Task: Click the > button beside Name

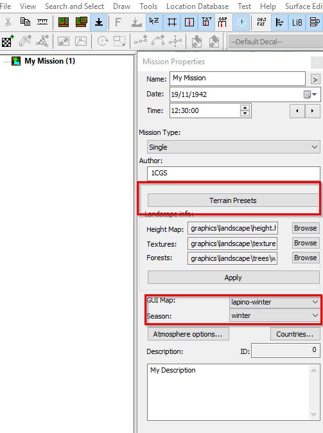Action: [315, 80]
